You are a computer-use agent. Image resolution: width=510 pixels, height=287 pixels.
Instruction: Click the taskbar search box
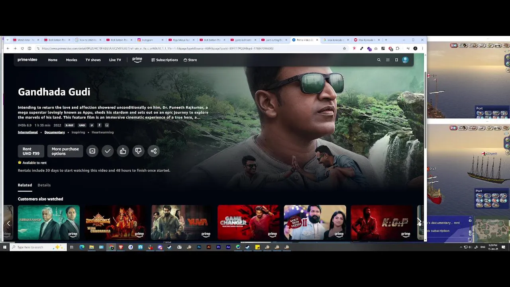pos(39,247)
